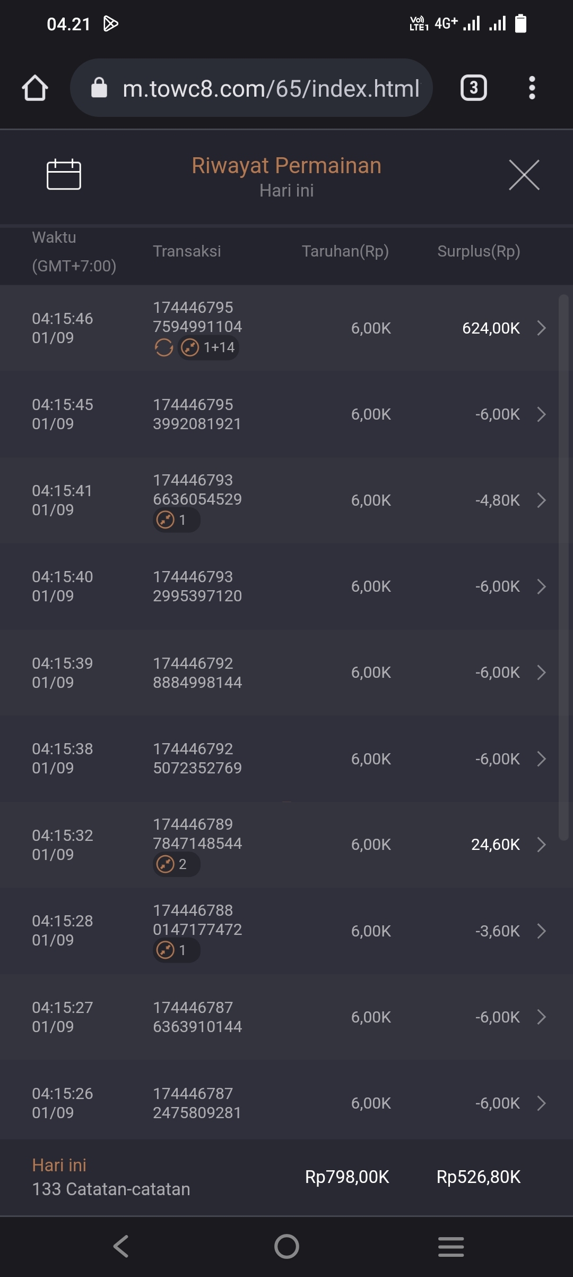This screenshot has height=1277, width=573.
Task: Tap the browser home icon
Action: pyautogui.click(x=35, y=88)
